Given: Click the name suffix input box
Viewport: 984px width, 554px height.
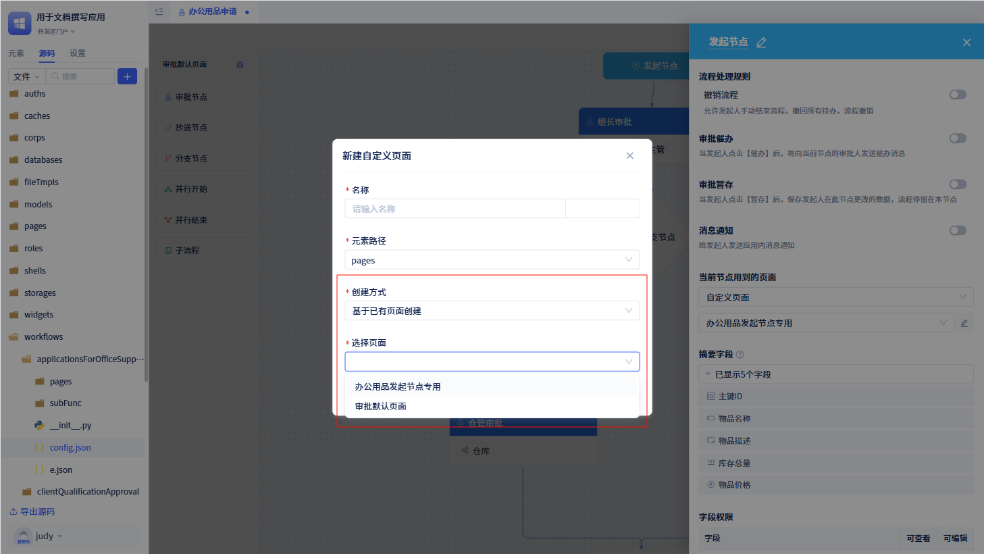Looking at the screenshot, I should pyautogui.click(x=602, y=209).
